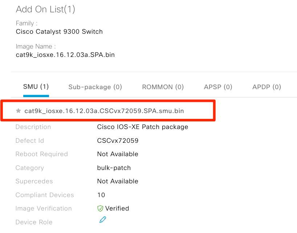
Task: Select the SMU (1) tab
Action: [36, 87]
